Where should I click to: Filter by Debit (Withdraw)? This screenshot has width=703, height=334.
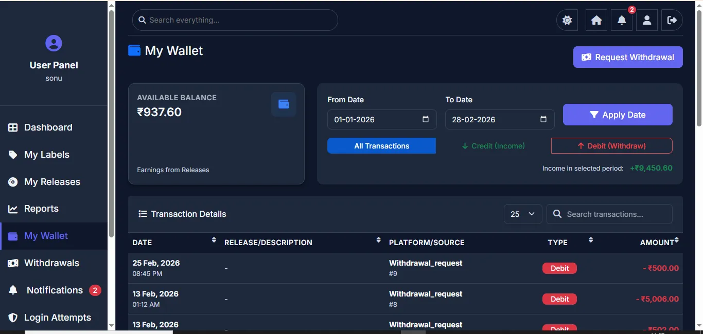[611, 146]
